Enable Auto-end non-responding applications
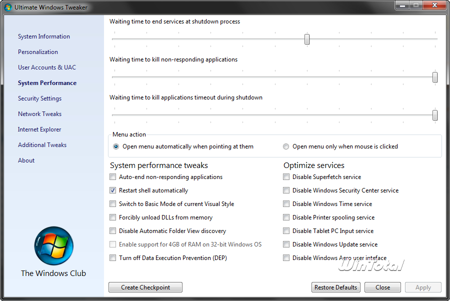Screen dimensions: 450x301 click(113, 177)
